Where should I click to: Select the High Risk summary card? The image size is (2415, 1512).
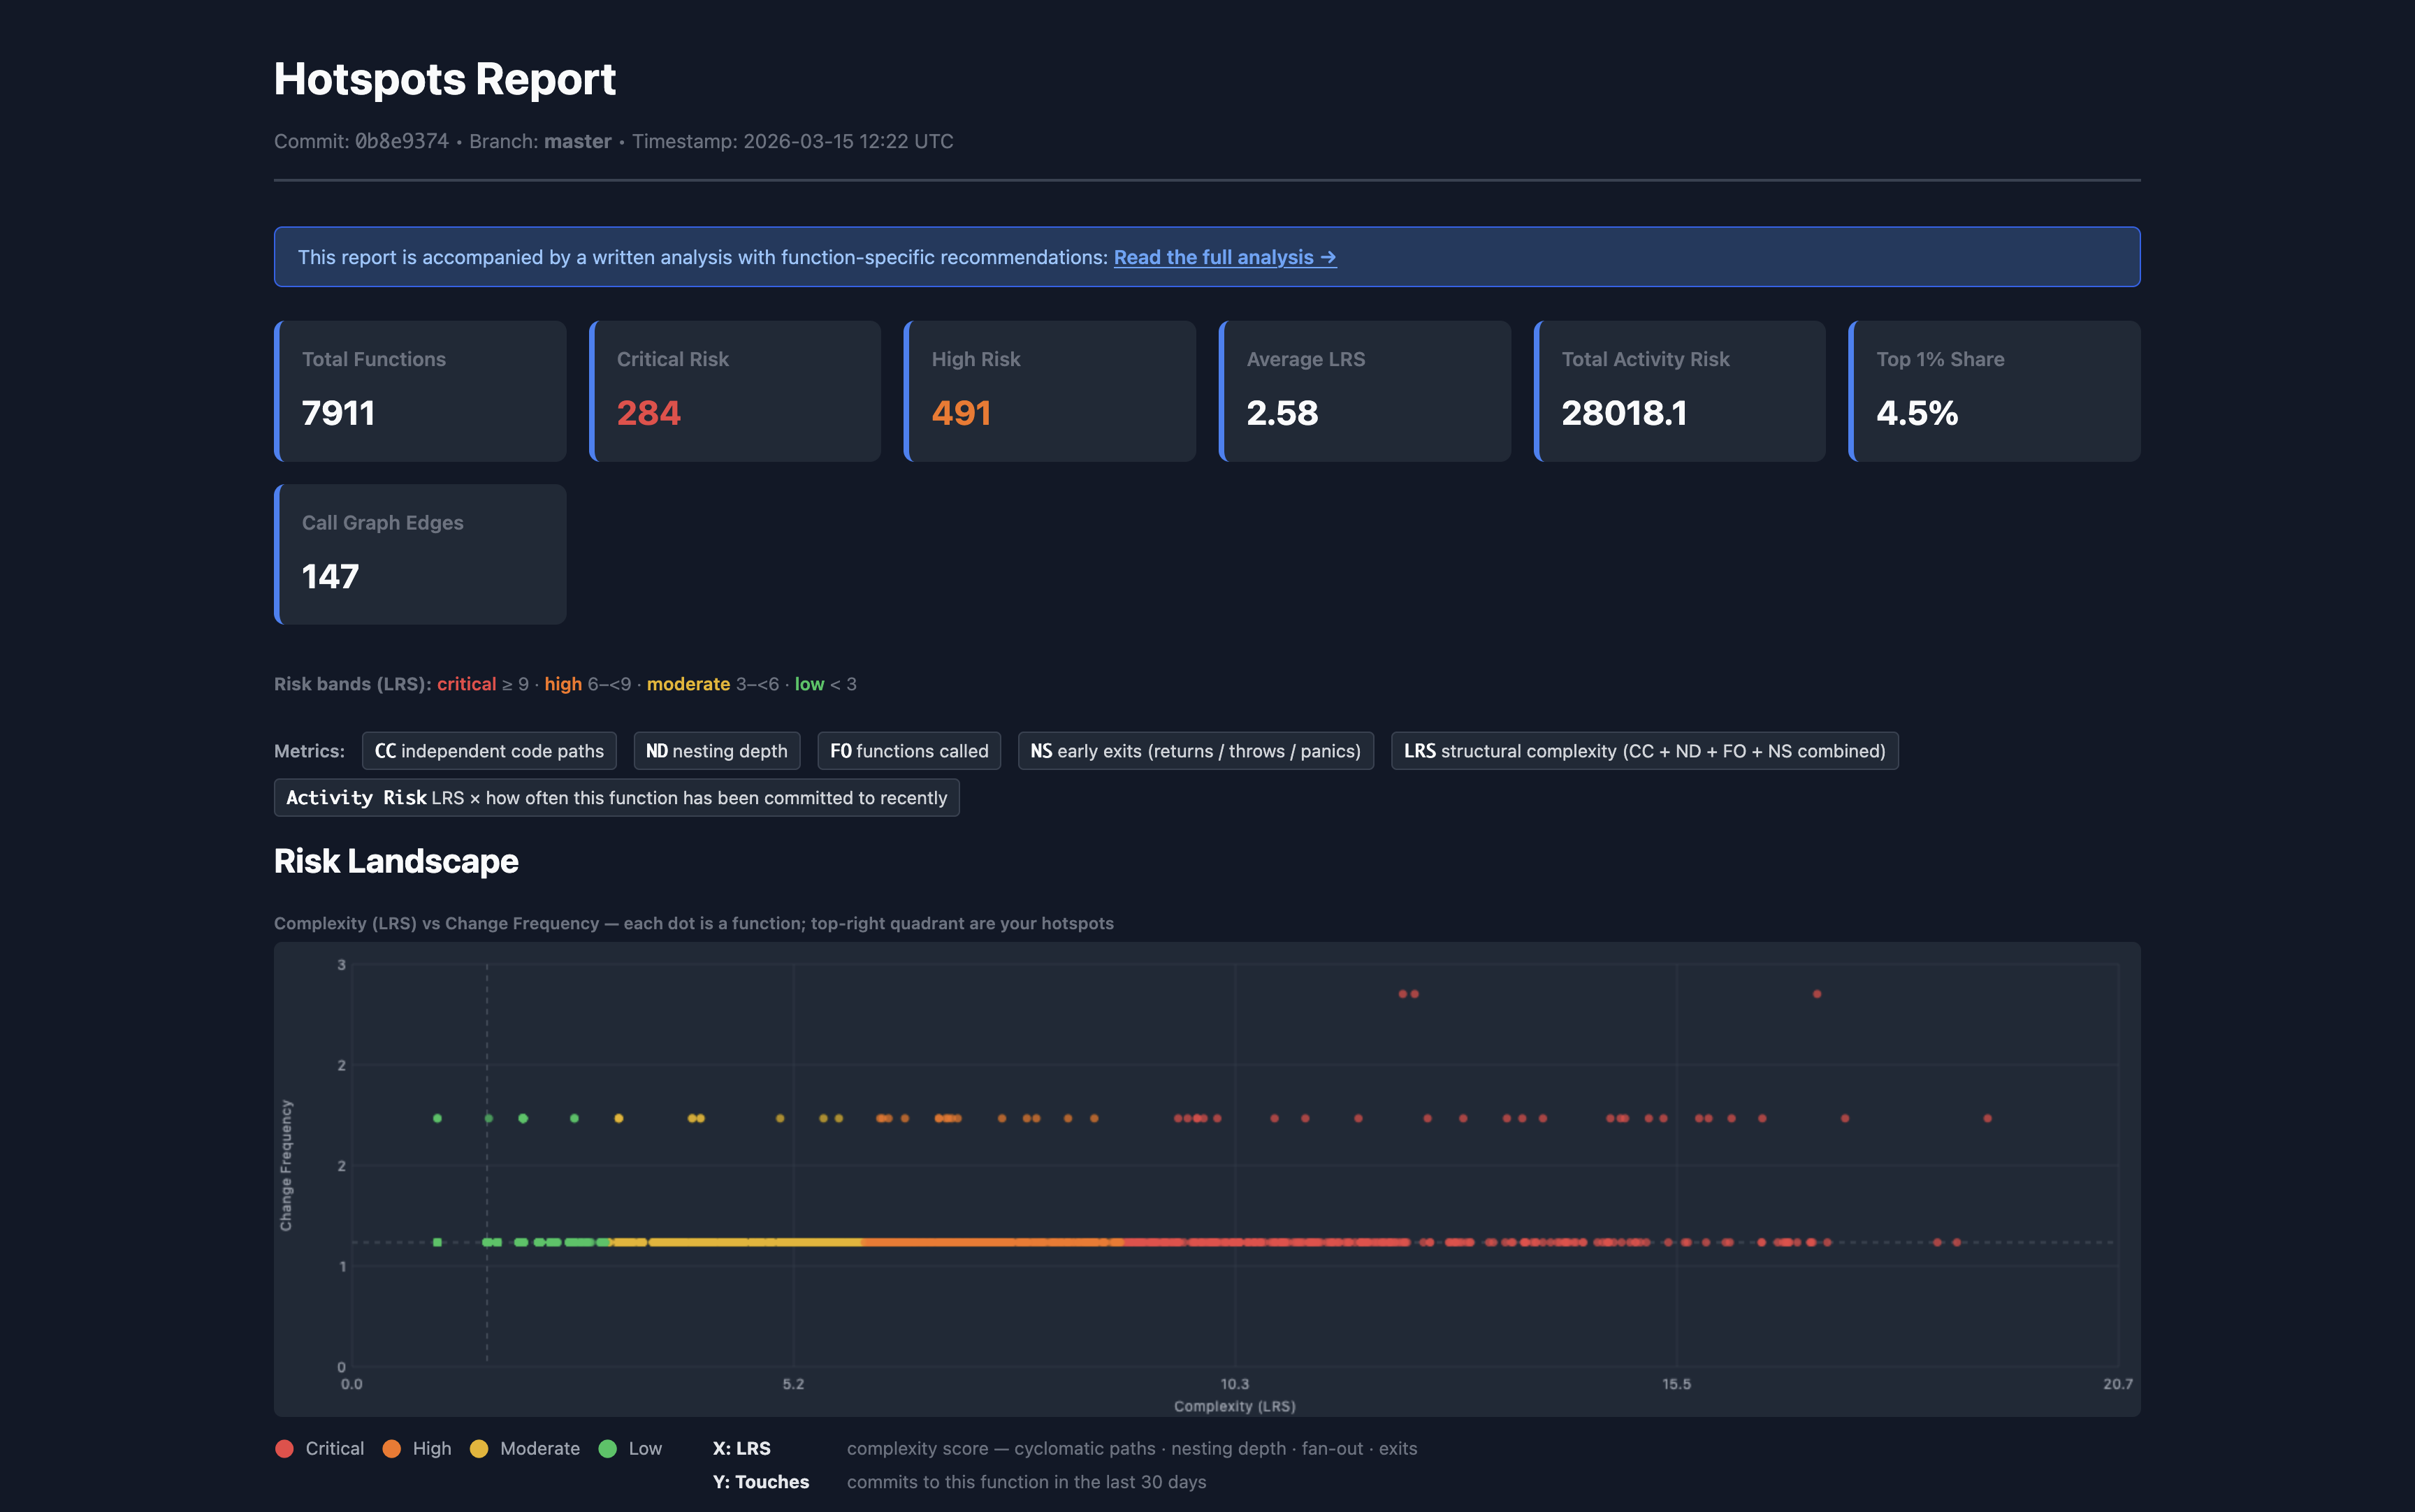point(1049,390)
